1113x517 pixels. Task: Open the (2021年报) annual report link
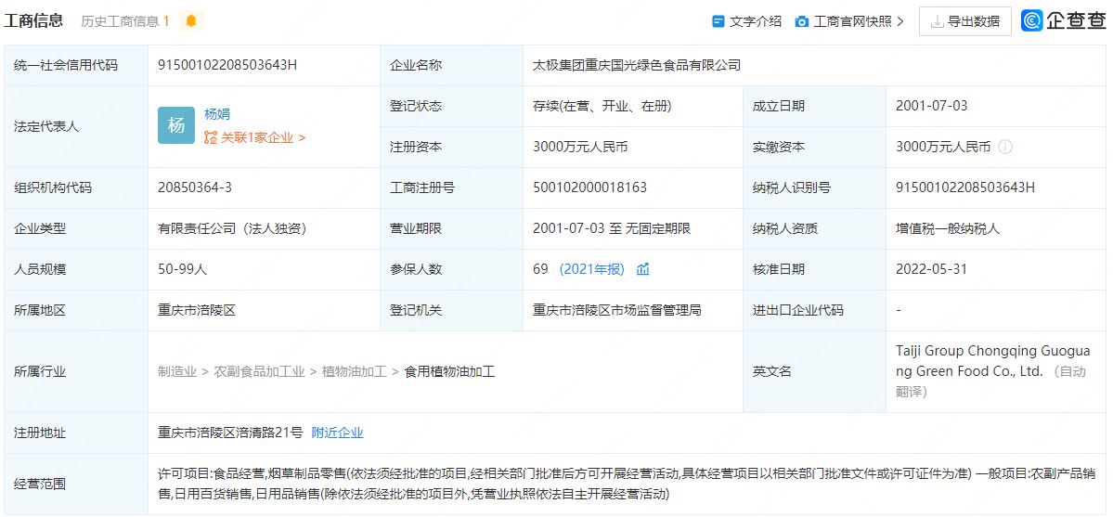pos(591,269)
